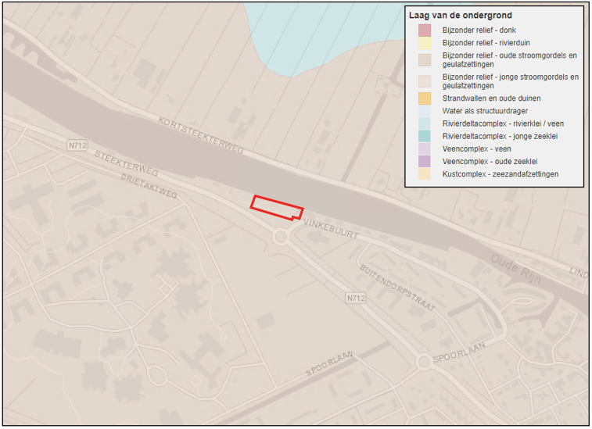Click the 'Bijzonder relief - donk' color swatch
Viewport: 592px width, 429px height.
[425, 30]
